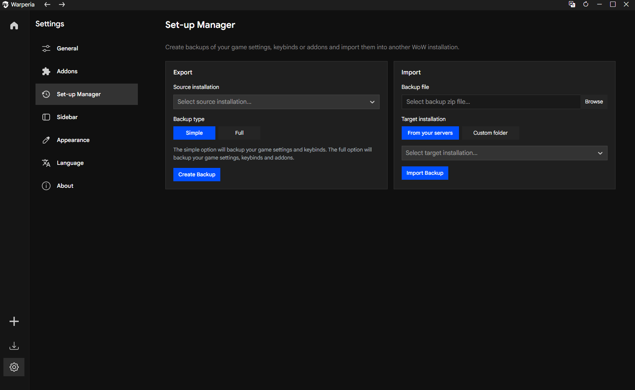Click the Backup file label
635x390 pixels.
point(415,87)
